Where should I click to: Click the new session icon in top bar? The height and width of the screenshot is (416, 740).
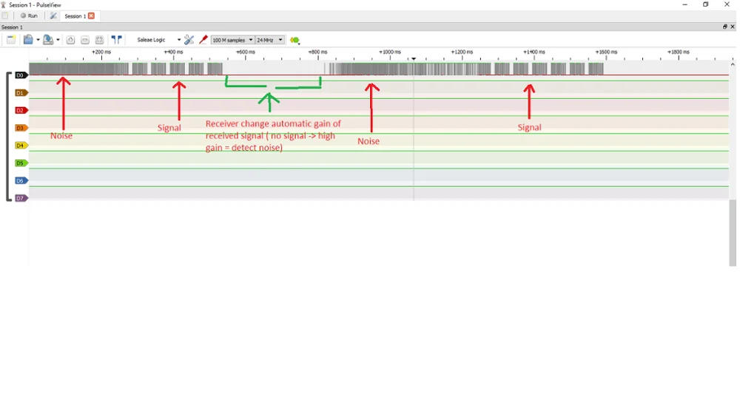pyautogui.click(x=5, y=16)
